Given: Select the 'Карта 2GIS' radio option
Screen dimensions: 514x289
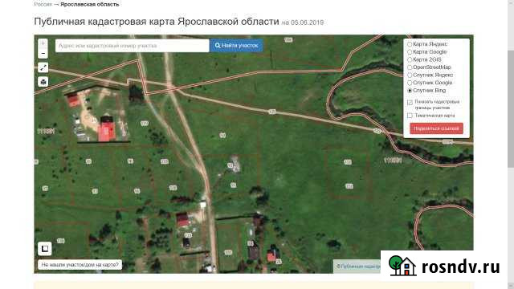Looking at the screenshot, I should (x=410, y=59).
